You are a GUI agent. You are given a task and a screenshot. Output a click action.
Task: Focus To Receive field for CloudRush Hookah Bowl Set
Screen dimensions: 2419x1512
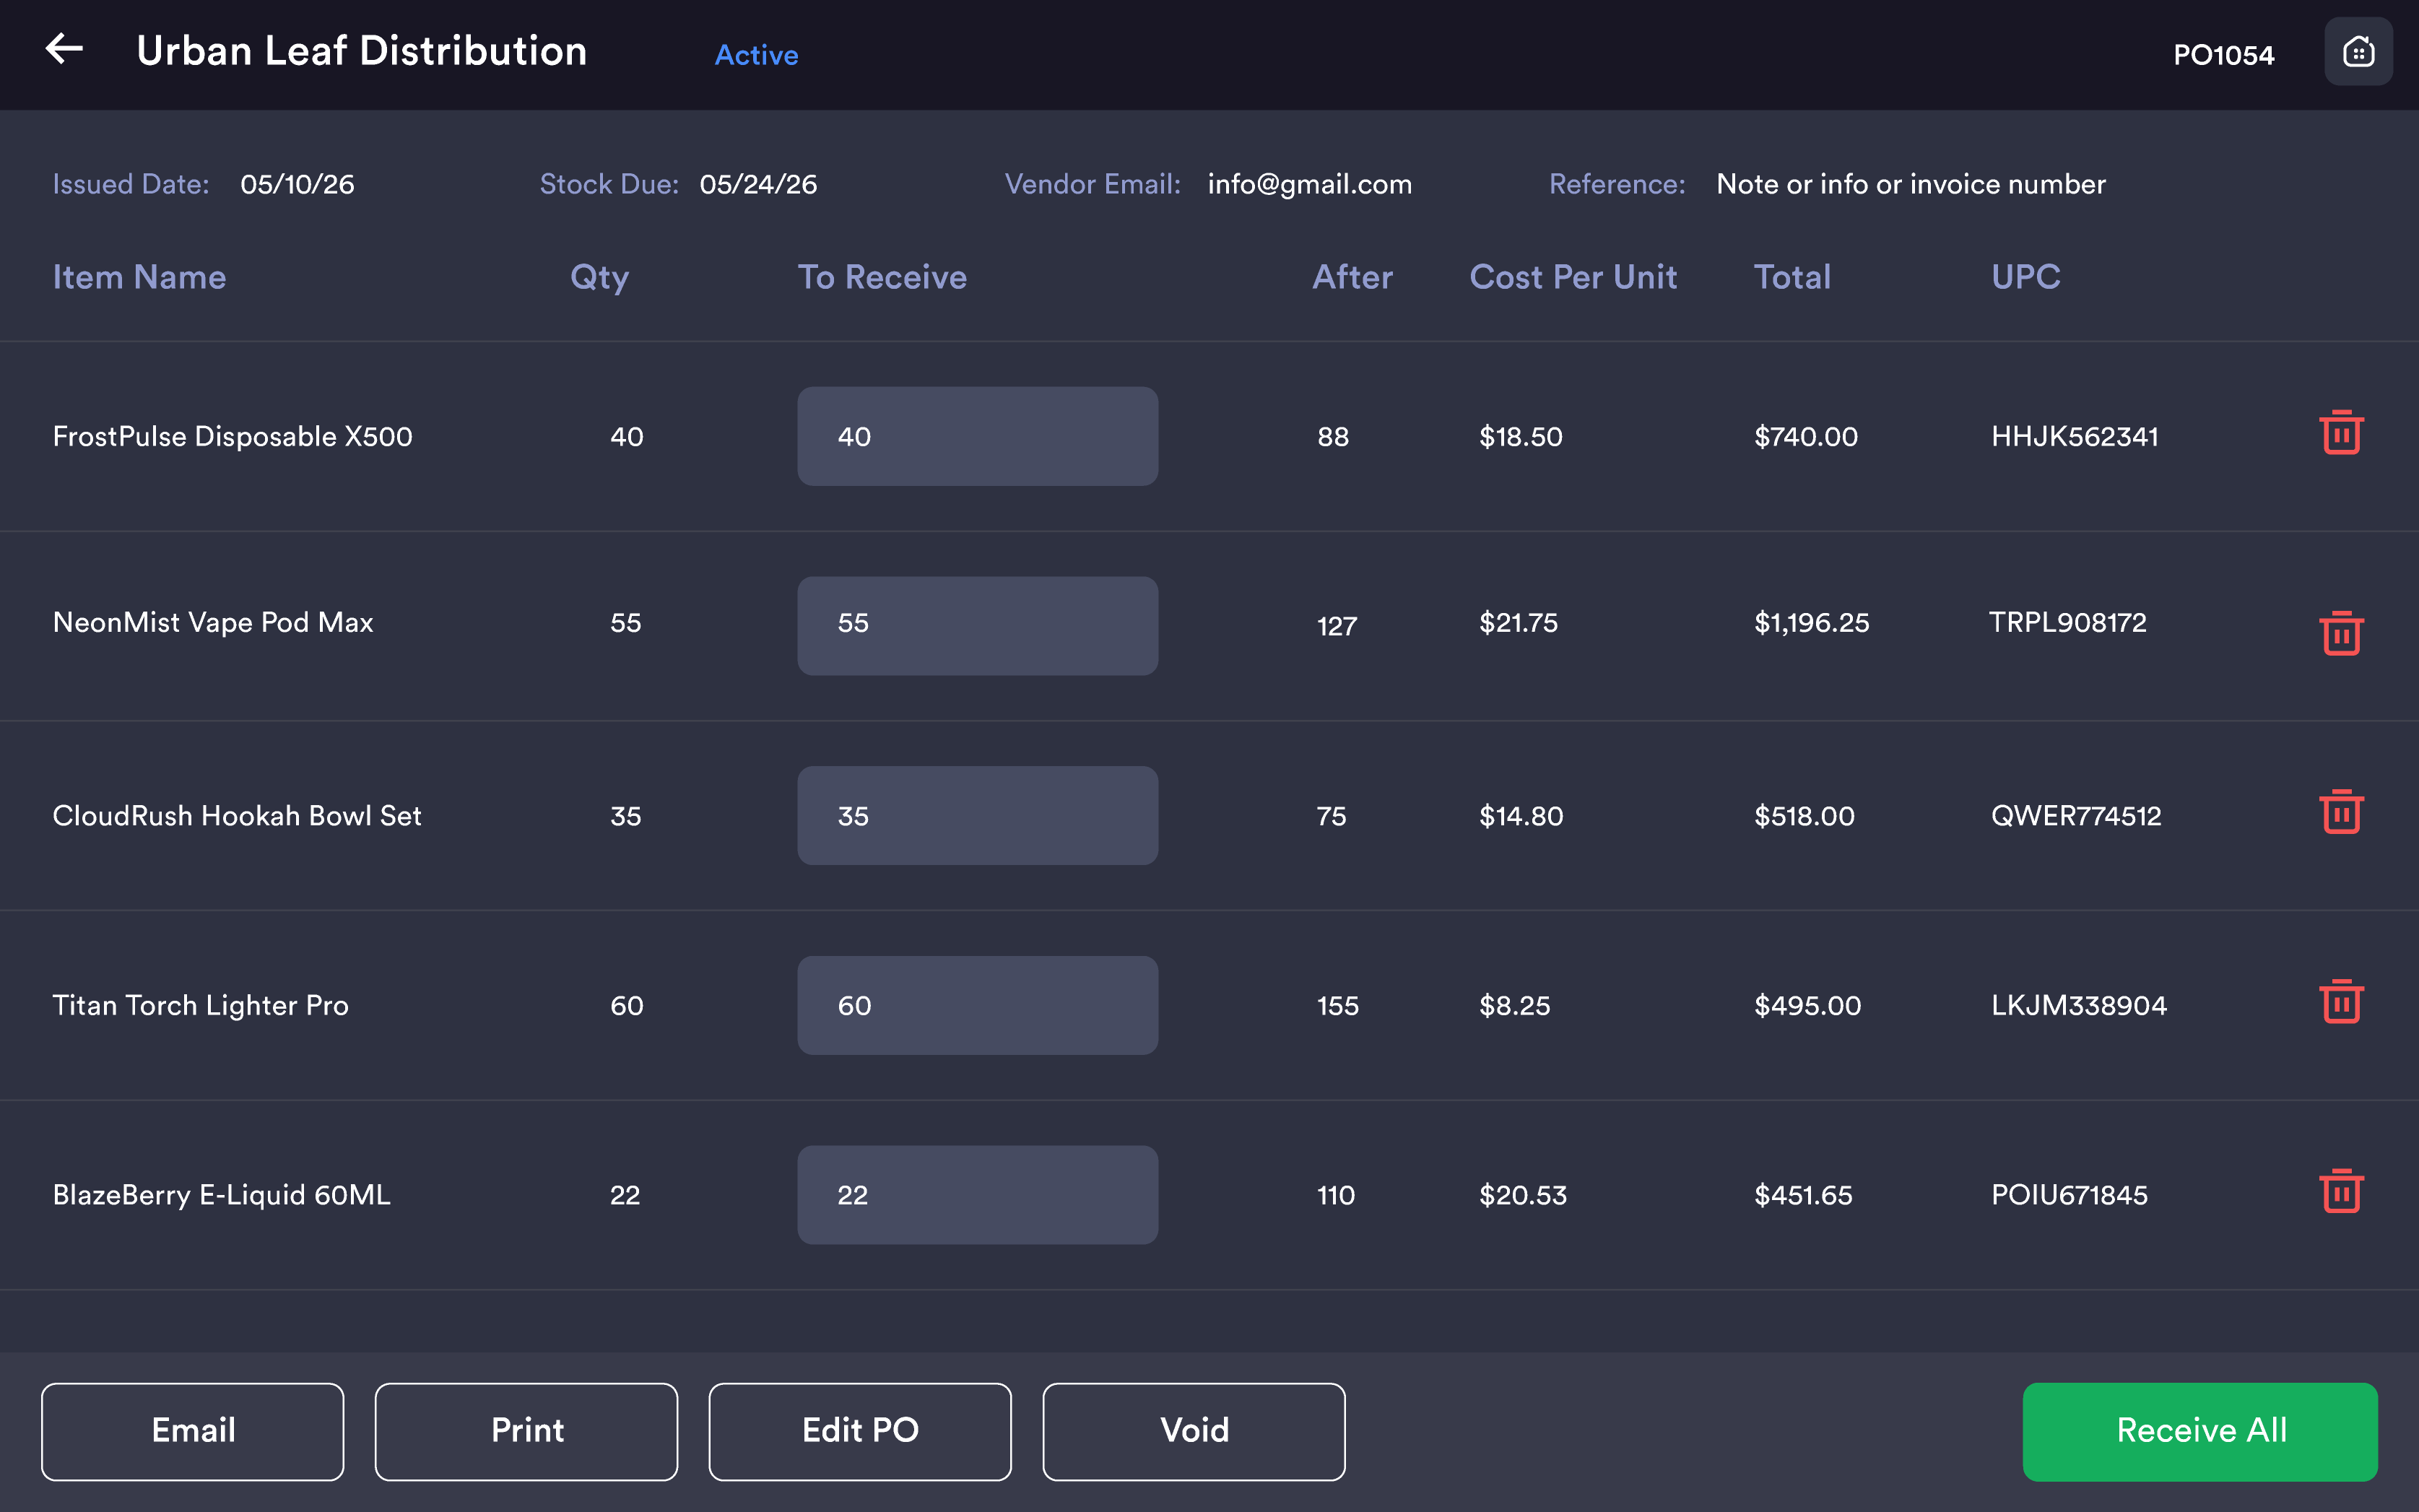coord(977,815)
